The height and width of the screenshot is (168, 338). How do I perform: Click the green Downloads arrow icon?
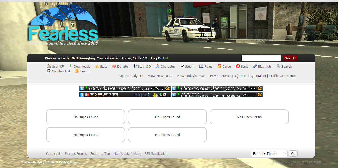70,66
